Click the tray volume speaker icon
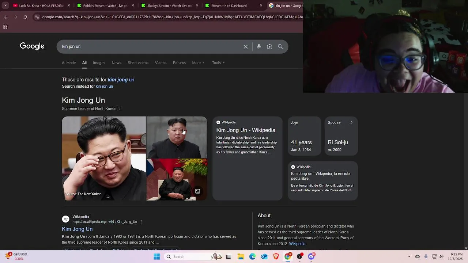The width and height of the screenshot is (468, 263). click(x=441, y=256)
